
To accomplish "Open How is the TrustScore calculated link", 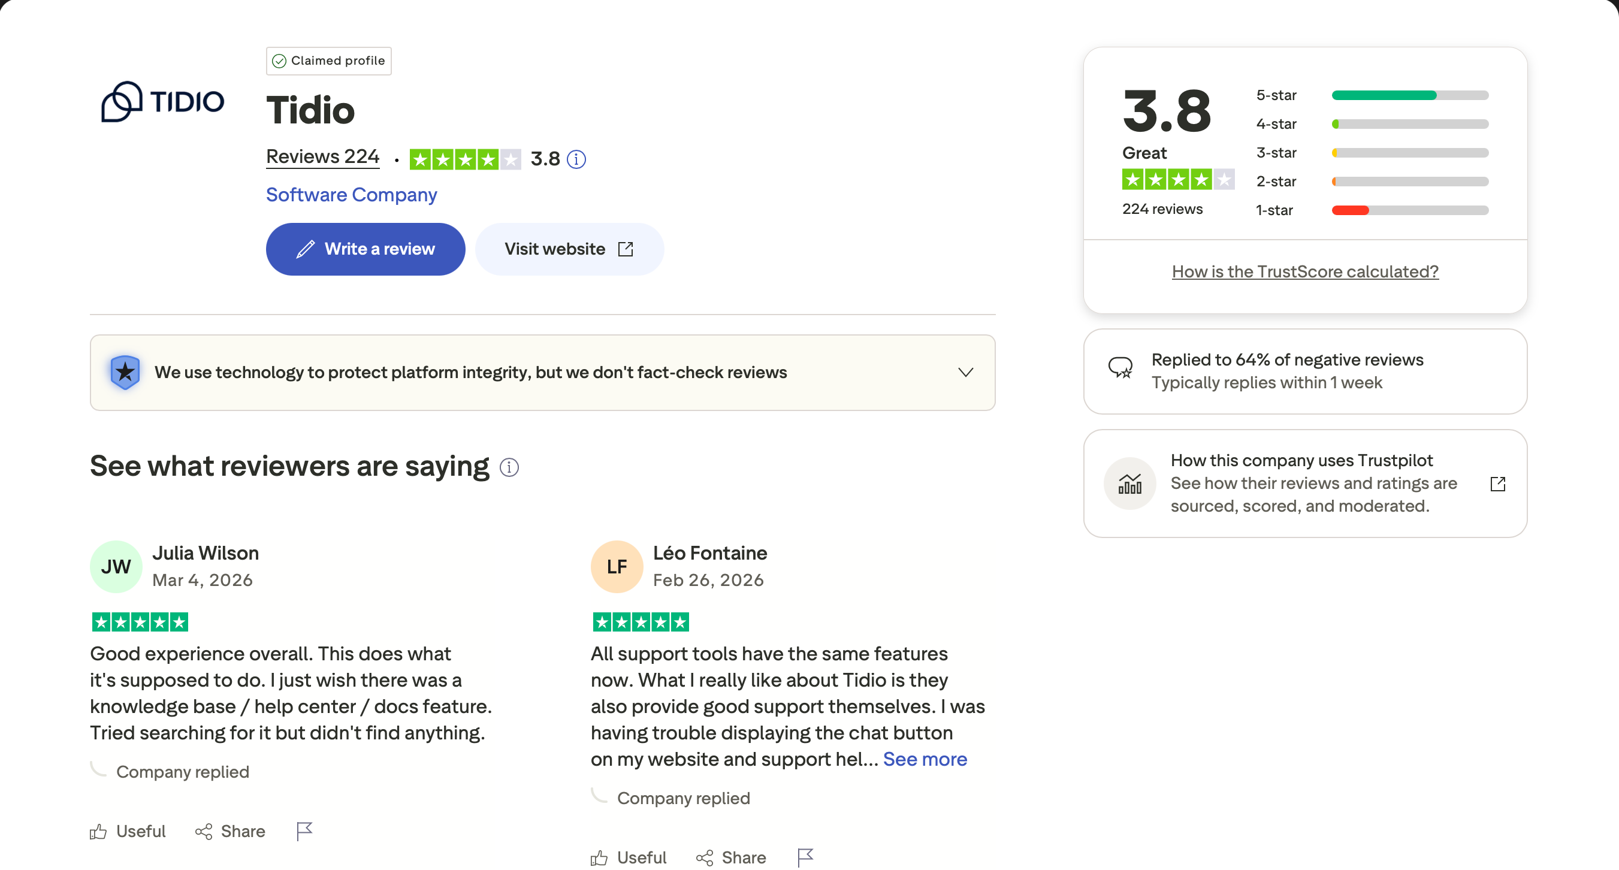I will click(1305, 271).
